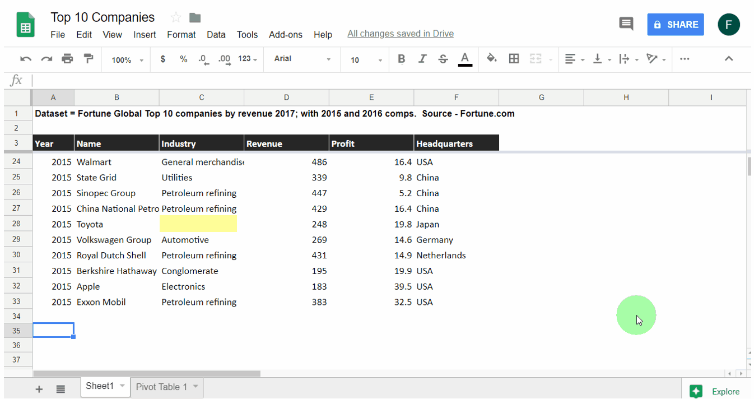Open the Add-ons menu
The height and width of the screenshot is (399, 754).
click(286, 35)
